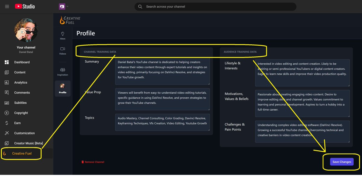The height and width of the screenshot is (177, 362).
Task: Click the 'Lifestyle & Interests' label
Action: tap(233, 66)
